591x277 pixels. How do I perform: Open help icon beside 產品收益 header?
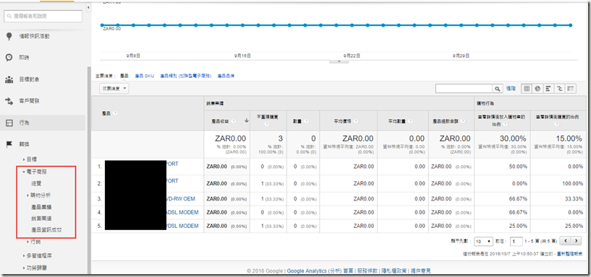pos(234,121)
